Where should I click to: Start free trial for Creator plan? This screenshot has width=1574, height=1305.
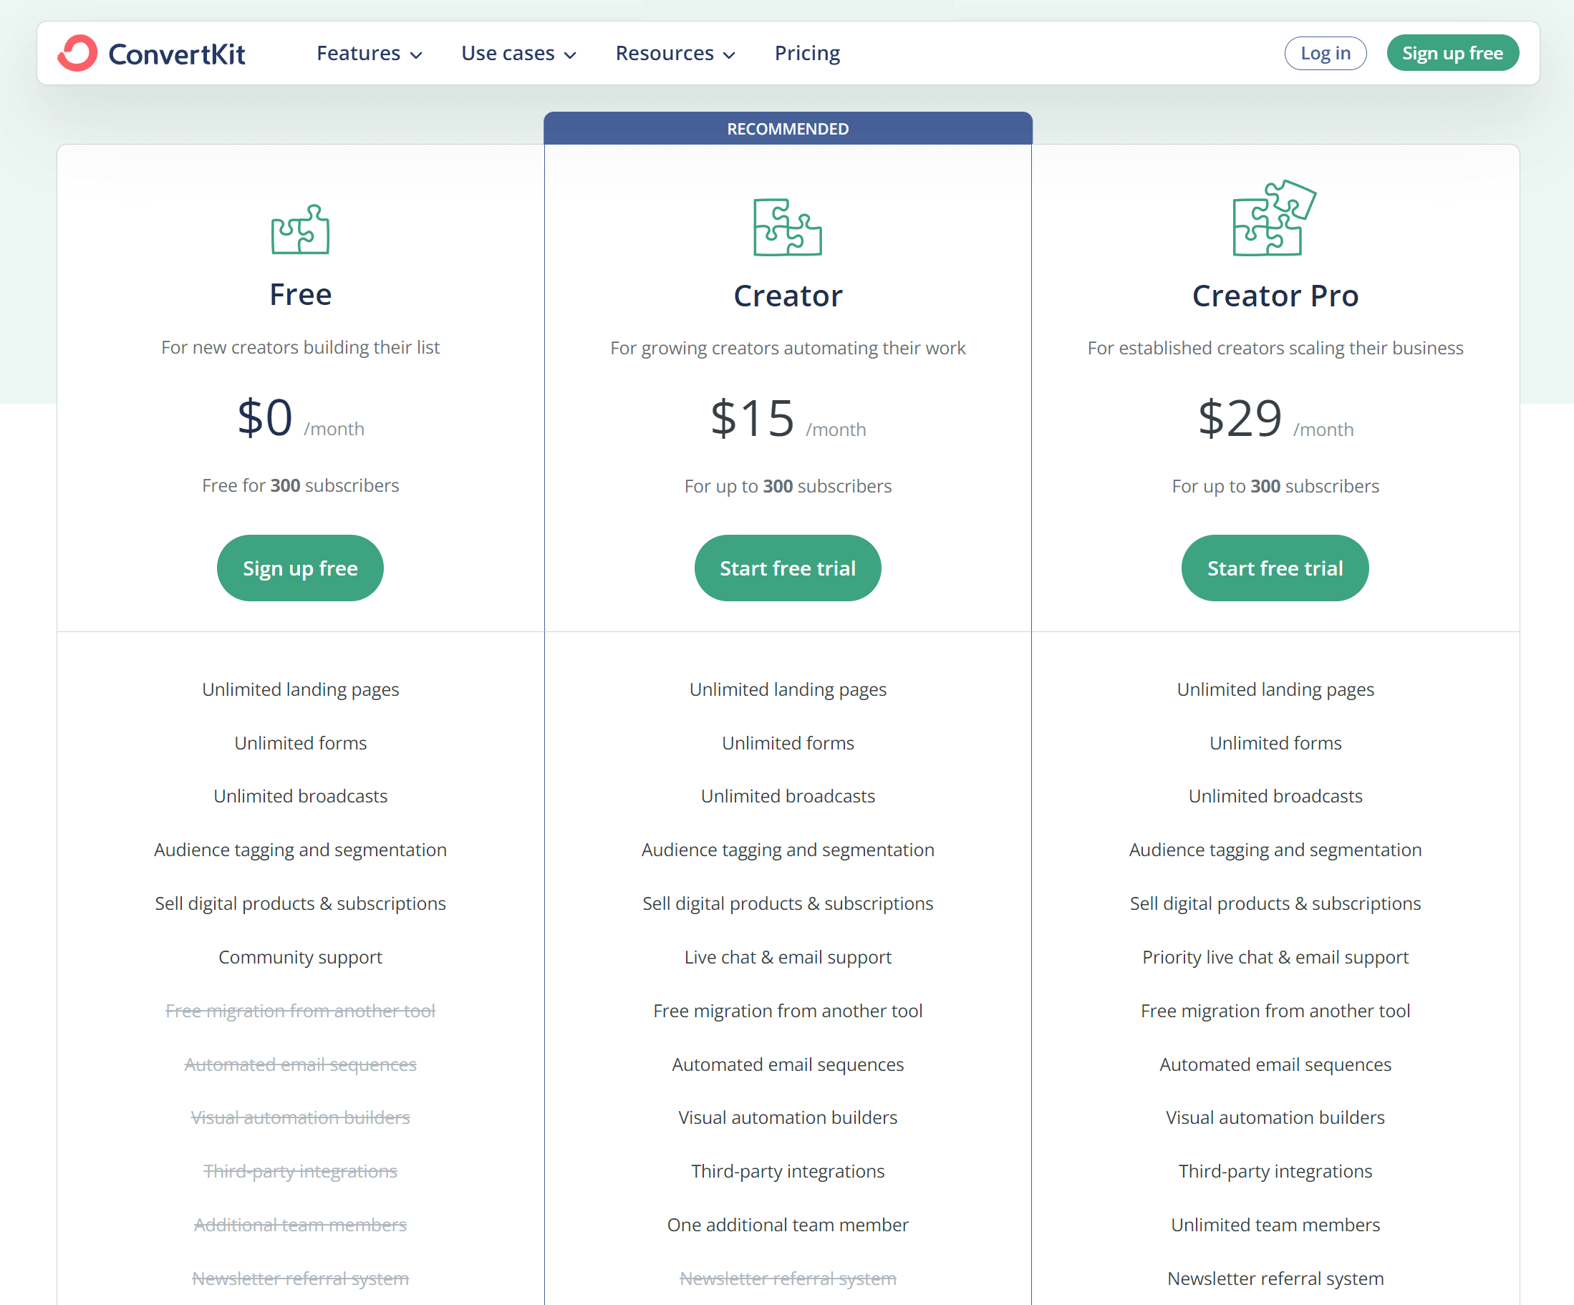788,568
